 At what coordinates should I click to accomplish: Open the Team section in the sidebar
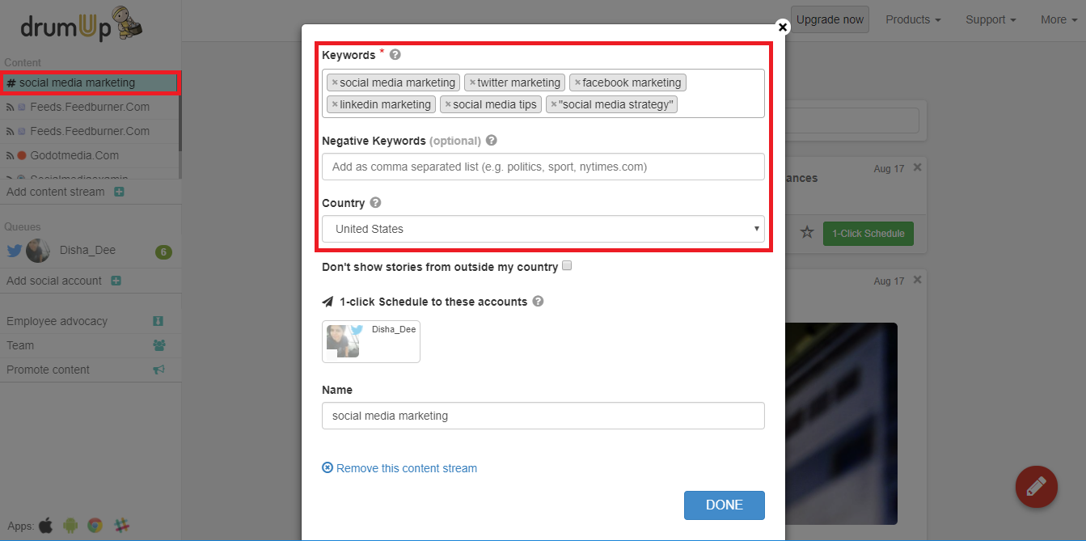(x=20, y=345)
